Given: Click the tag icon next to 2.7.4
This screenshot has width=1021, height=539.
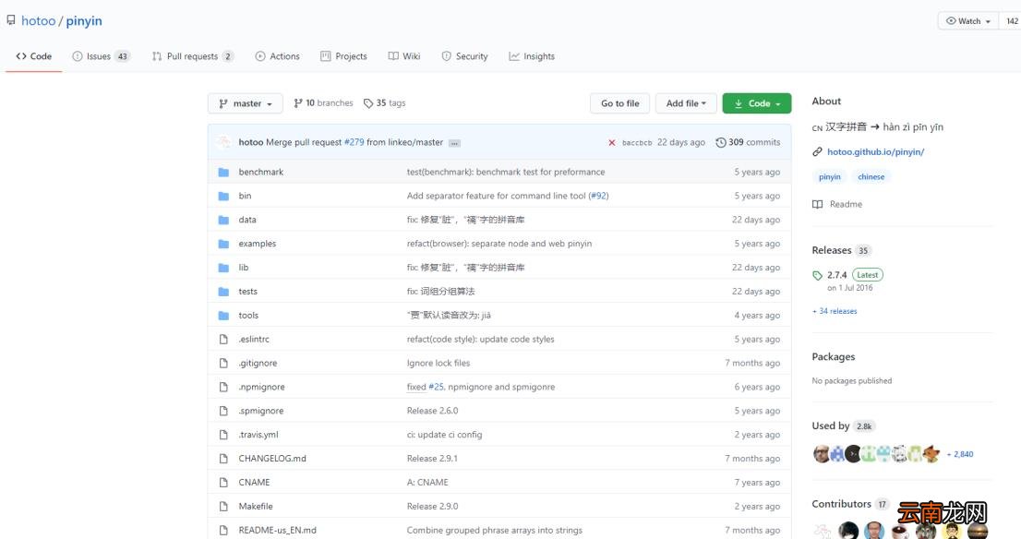Looking at the screenshot, I should (817, 275).
